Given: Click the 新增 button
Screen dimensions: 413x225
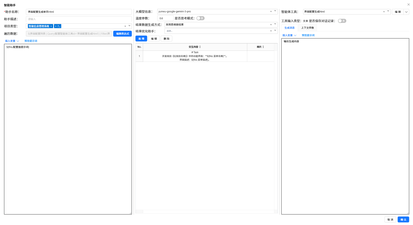Looking at the screenshot, I should 141,39.
